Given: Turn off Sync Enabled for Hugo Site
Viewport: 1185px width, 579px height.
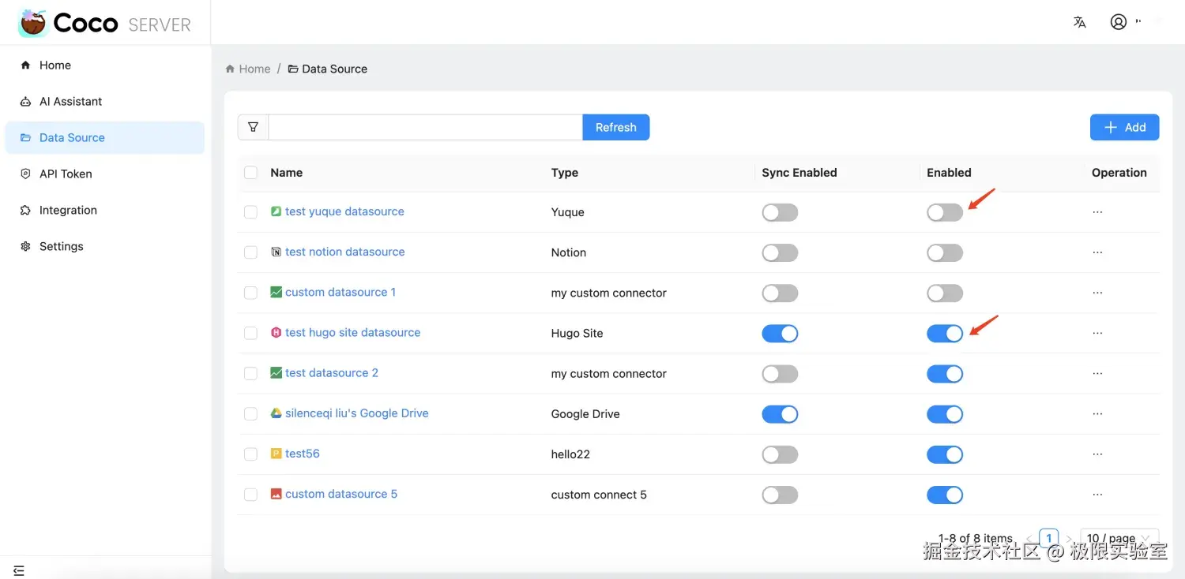Looking at the screenshot, I should pos(780,333).
